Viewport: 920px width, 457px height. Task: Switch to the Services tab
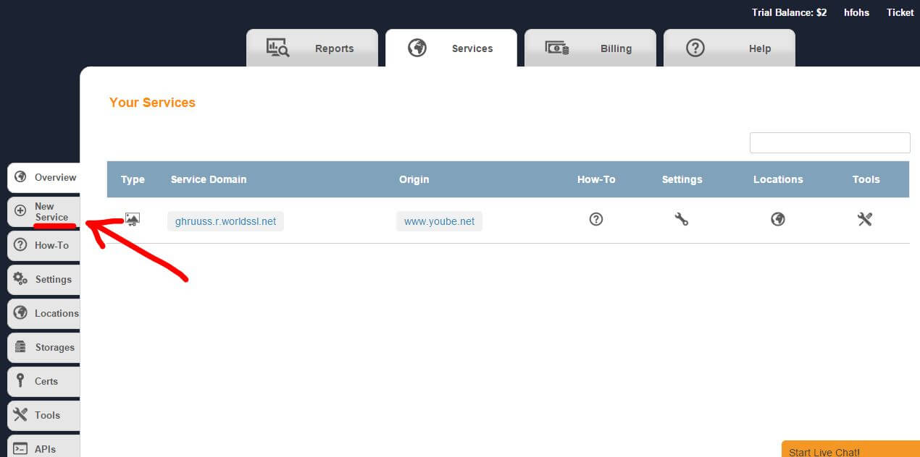(451, 48)
